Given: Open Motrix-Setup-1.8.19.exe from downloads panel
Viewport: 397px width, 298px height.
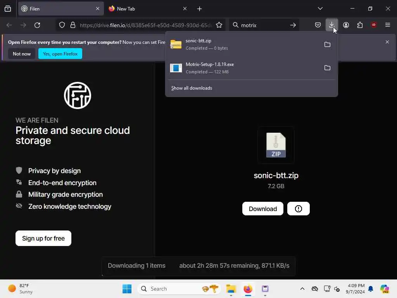Looking at the screenshot, I should 243,68.
